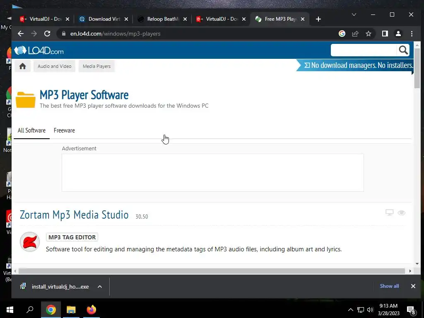This screenshot has height=318, width=424.
Task: Open the Chrome profile menu
Action: [398, 34]
